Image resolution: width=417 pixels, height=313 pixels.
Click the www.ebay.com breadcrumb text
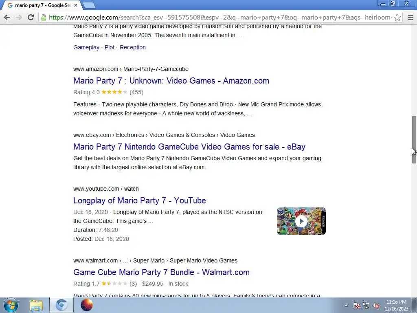(x=92, y=135)
